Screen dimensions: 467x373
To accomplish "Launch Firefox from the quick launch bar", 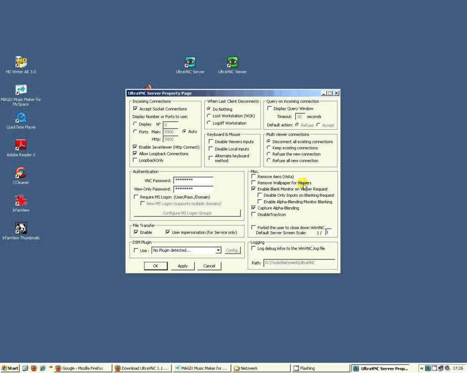I will point(34,368).
